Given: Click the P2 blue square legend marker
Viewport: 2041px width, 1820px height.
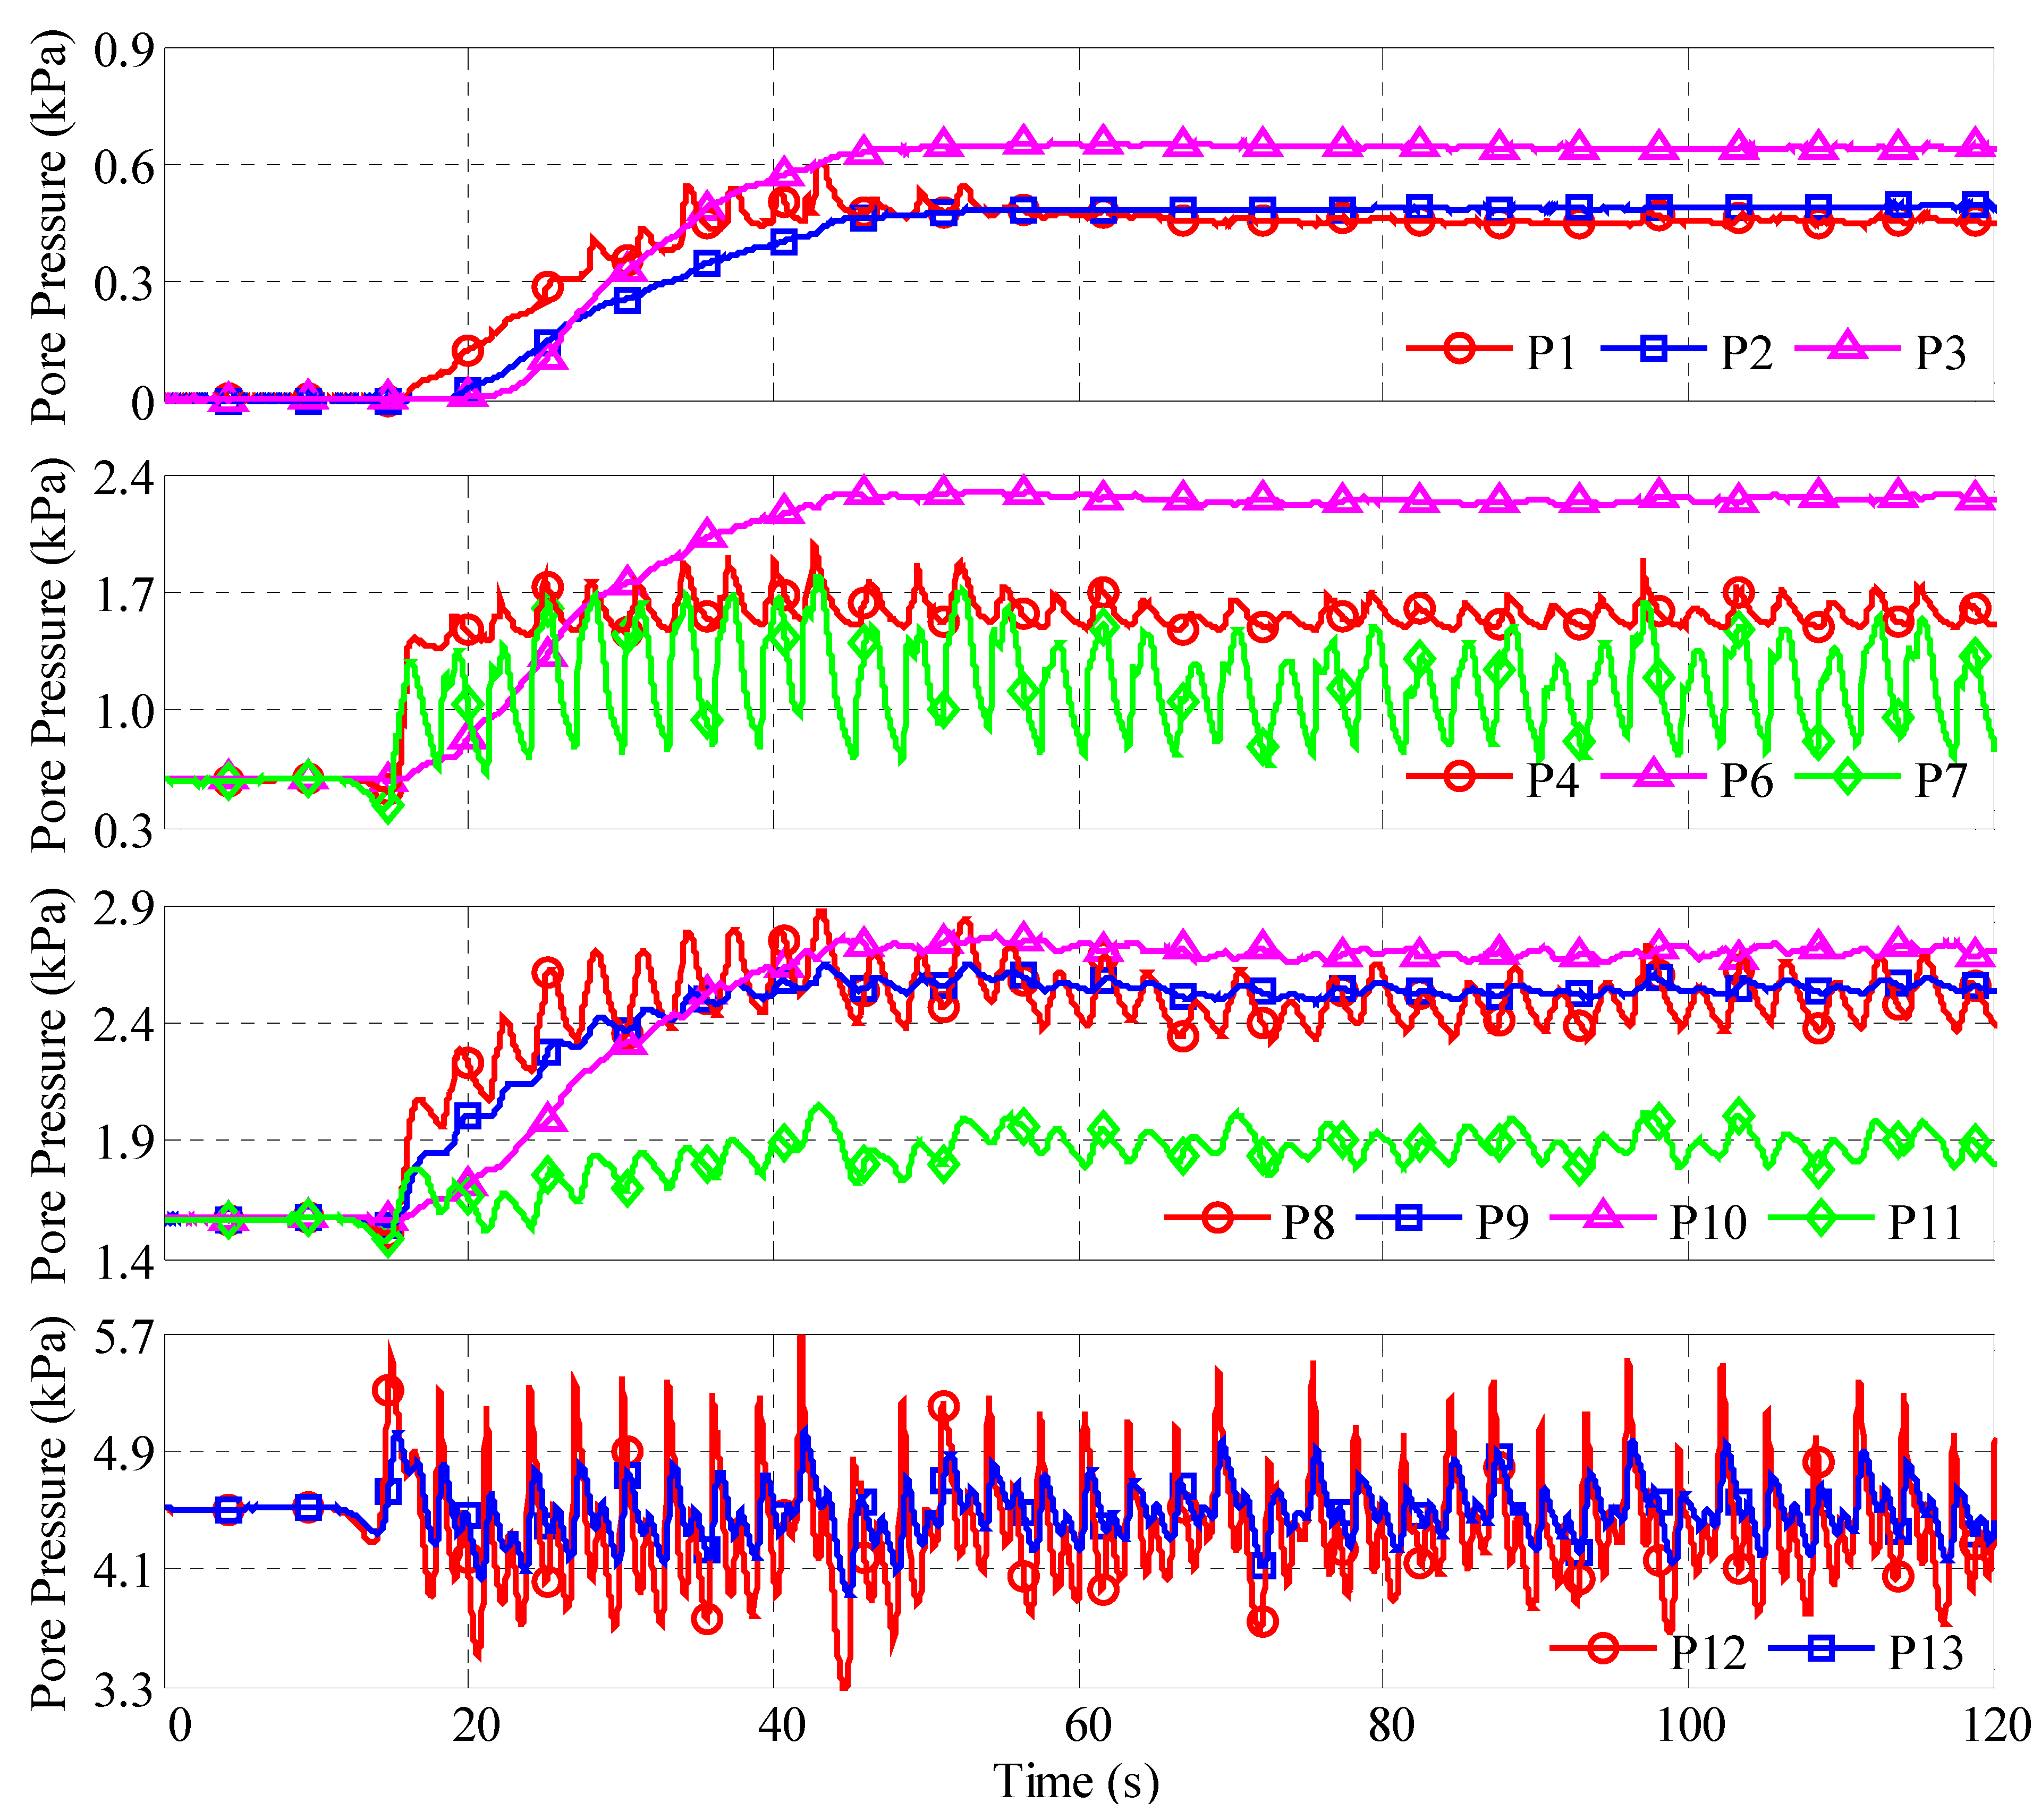Looking at the screenshot, I should pyautogui.click(x=1653, y=349).
